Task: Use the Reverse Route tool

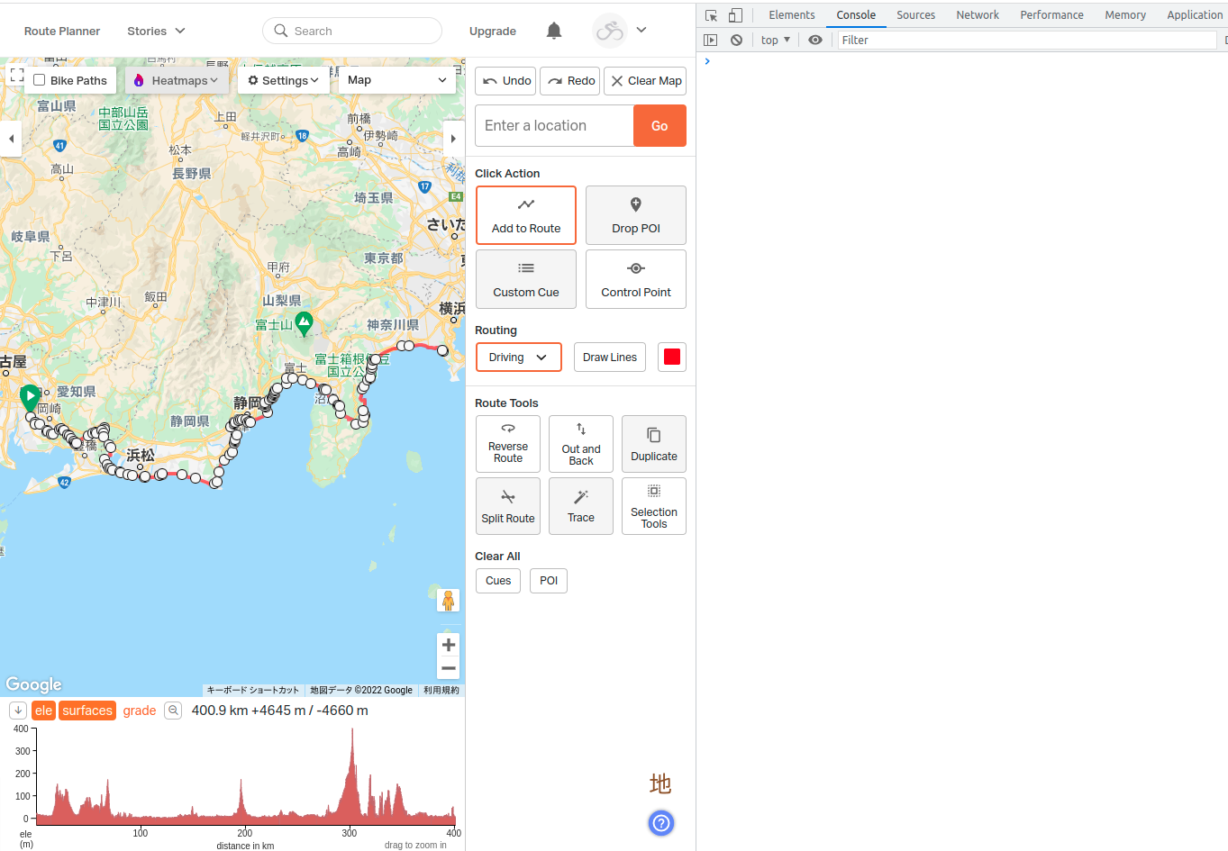Action: tap(508, 444)
